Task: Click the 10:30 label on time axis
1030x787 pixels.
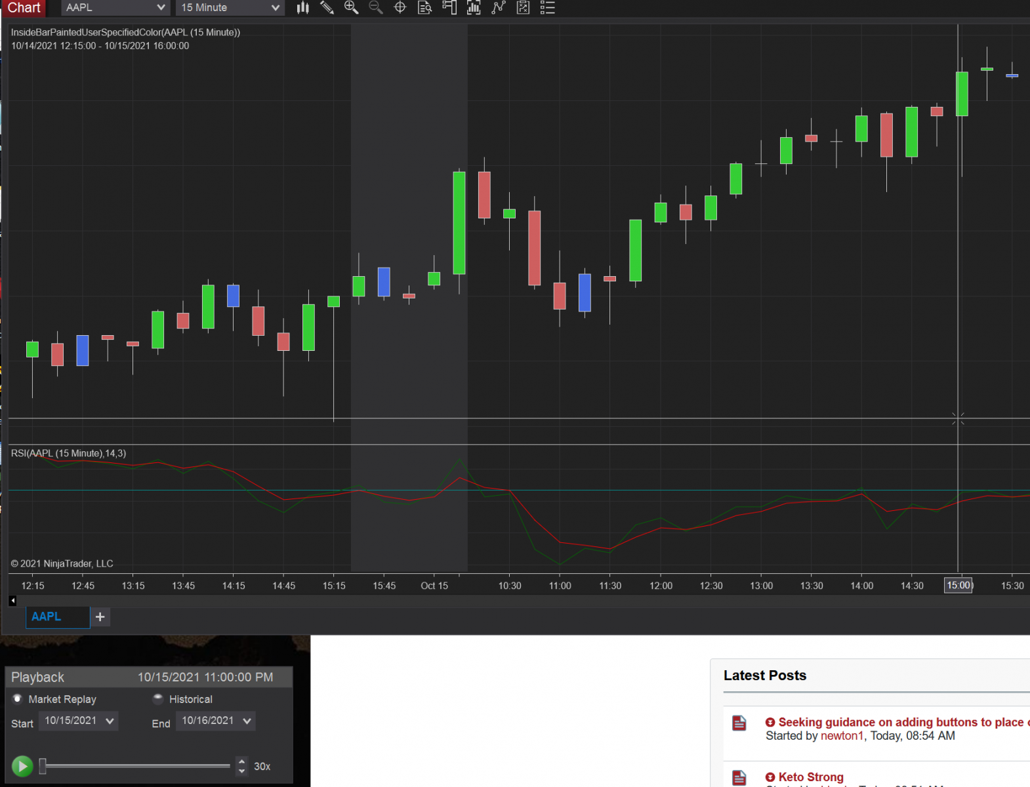Action: click(510, 586)
